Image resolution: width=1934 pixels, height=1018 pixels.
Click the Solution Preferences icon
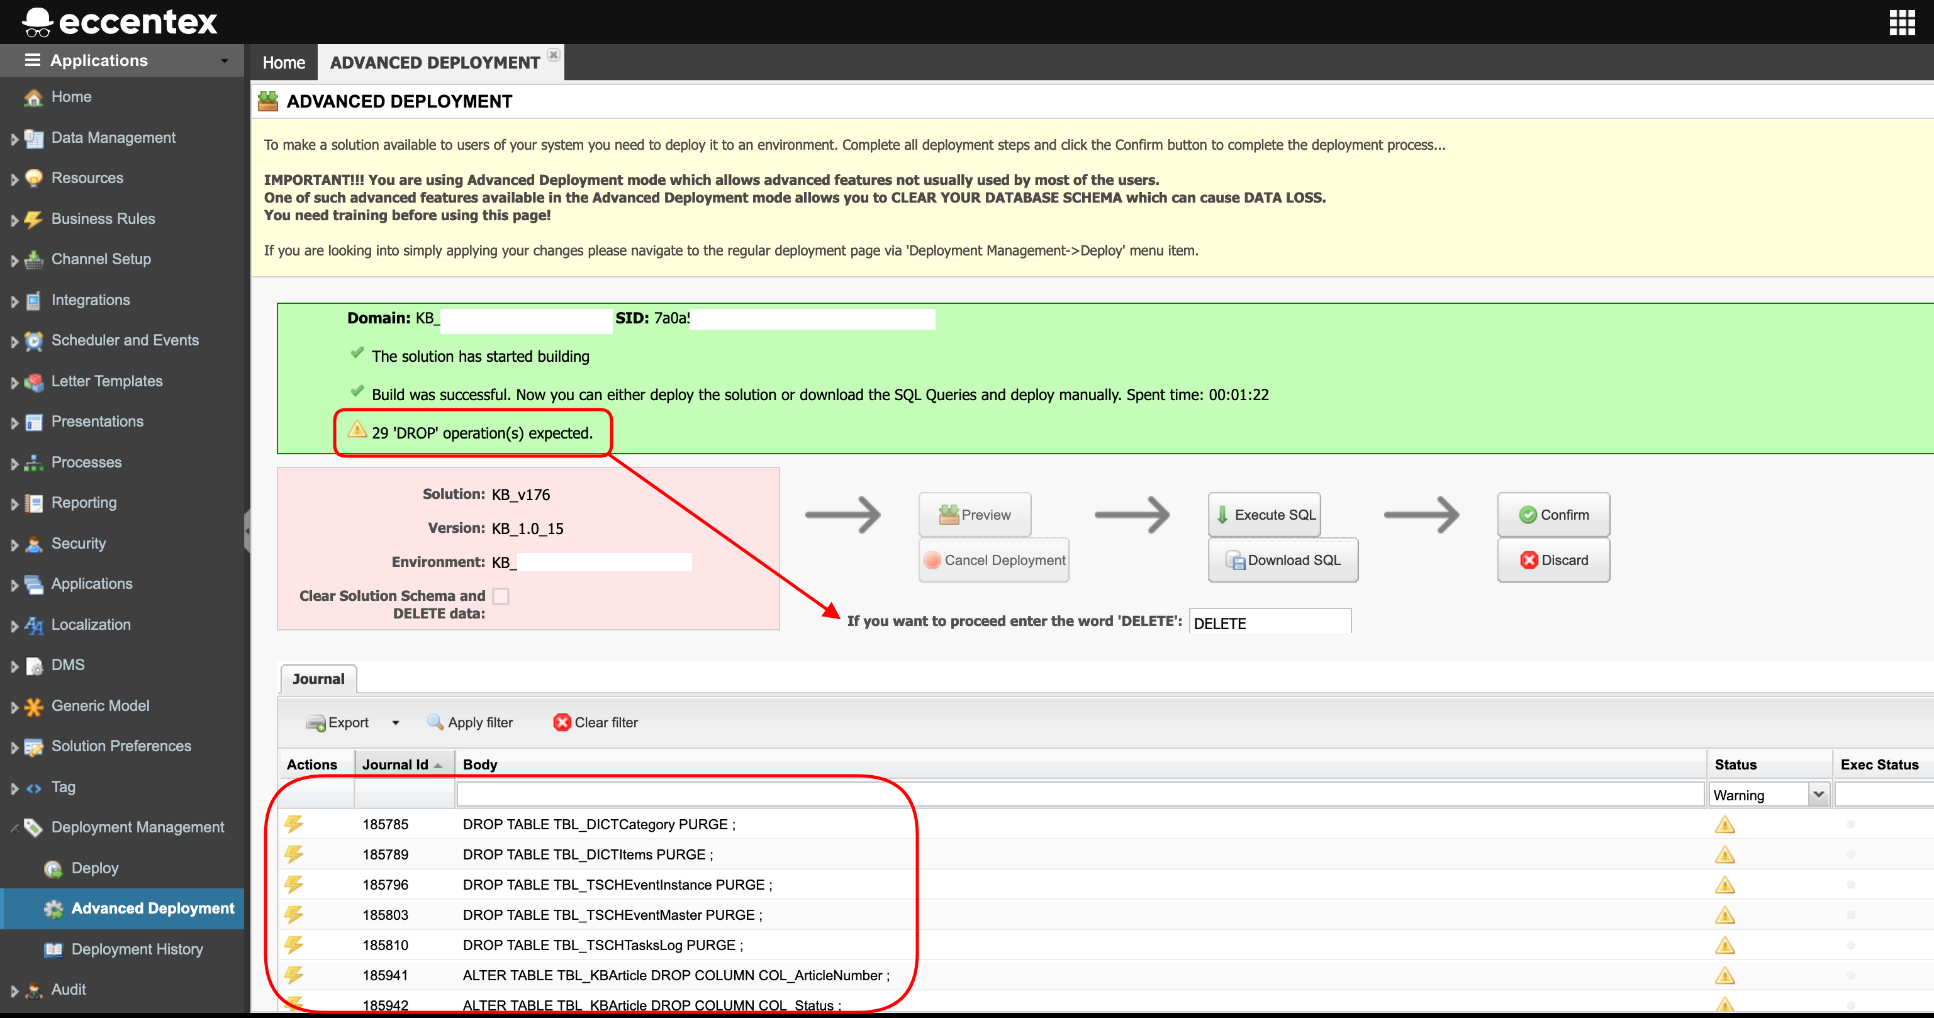tap(33, 747)
